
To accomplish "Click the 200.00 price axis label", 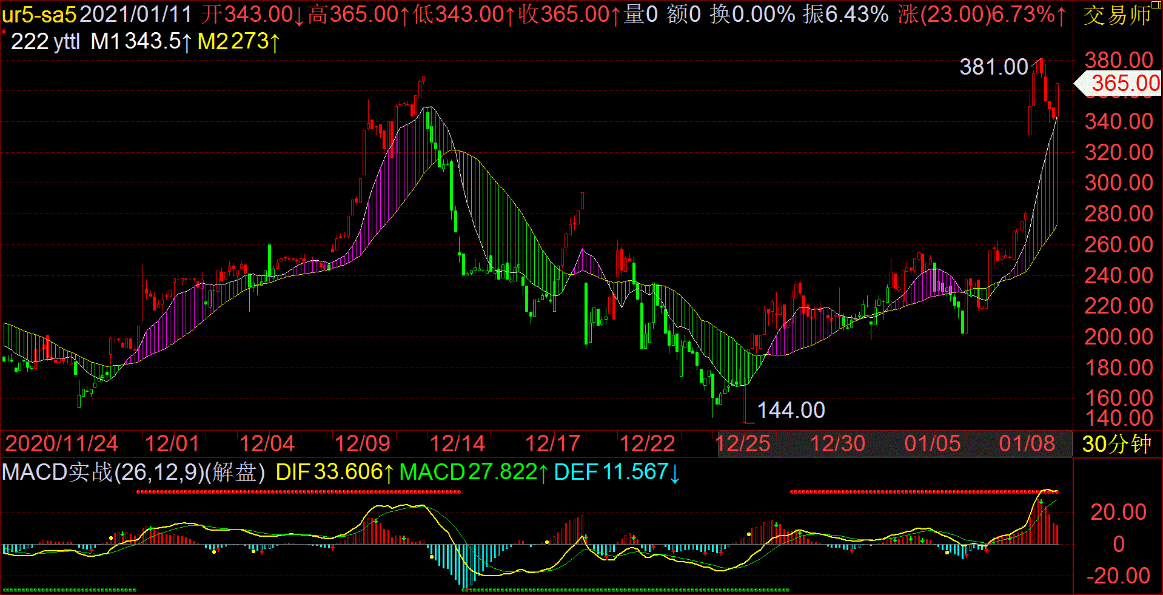I will tap(1119, 337).
